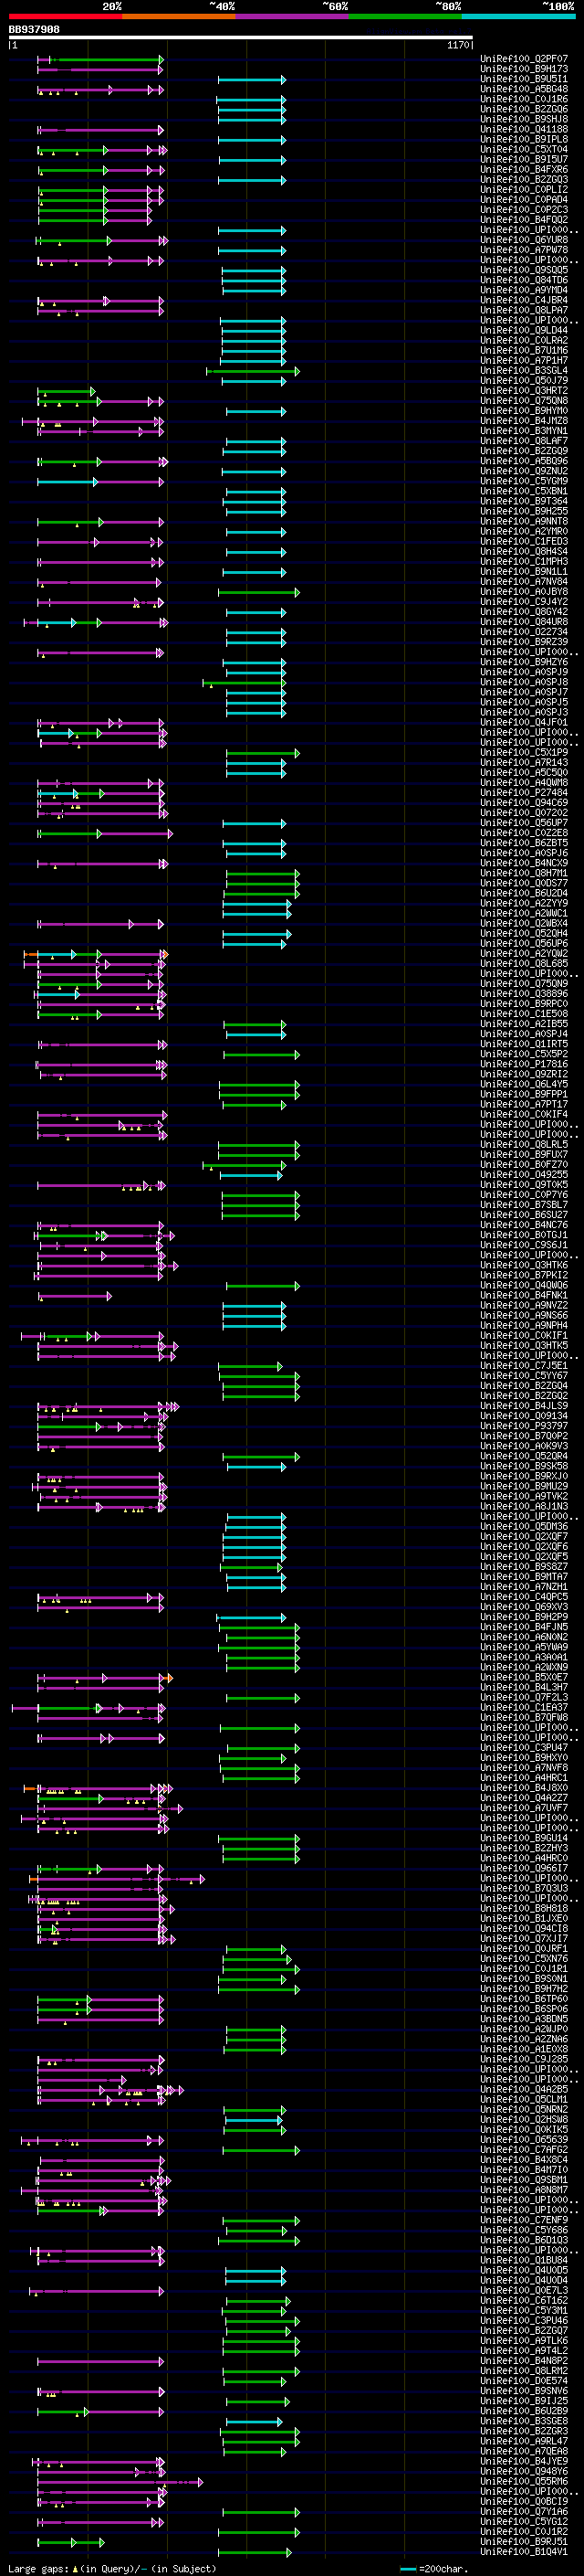The image size is (584, 2576).
Task: Select the UniRef100_B3SGL4 label
Action: pos(524,371)
